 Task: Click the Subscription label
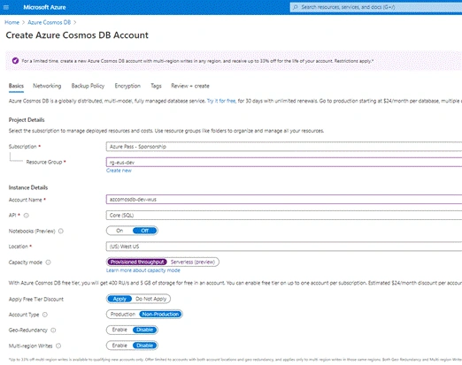coord(23,147)
